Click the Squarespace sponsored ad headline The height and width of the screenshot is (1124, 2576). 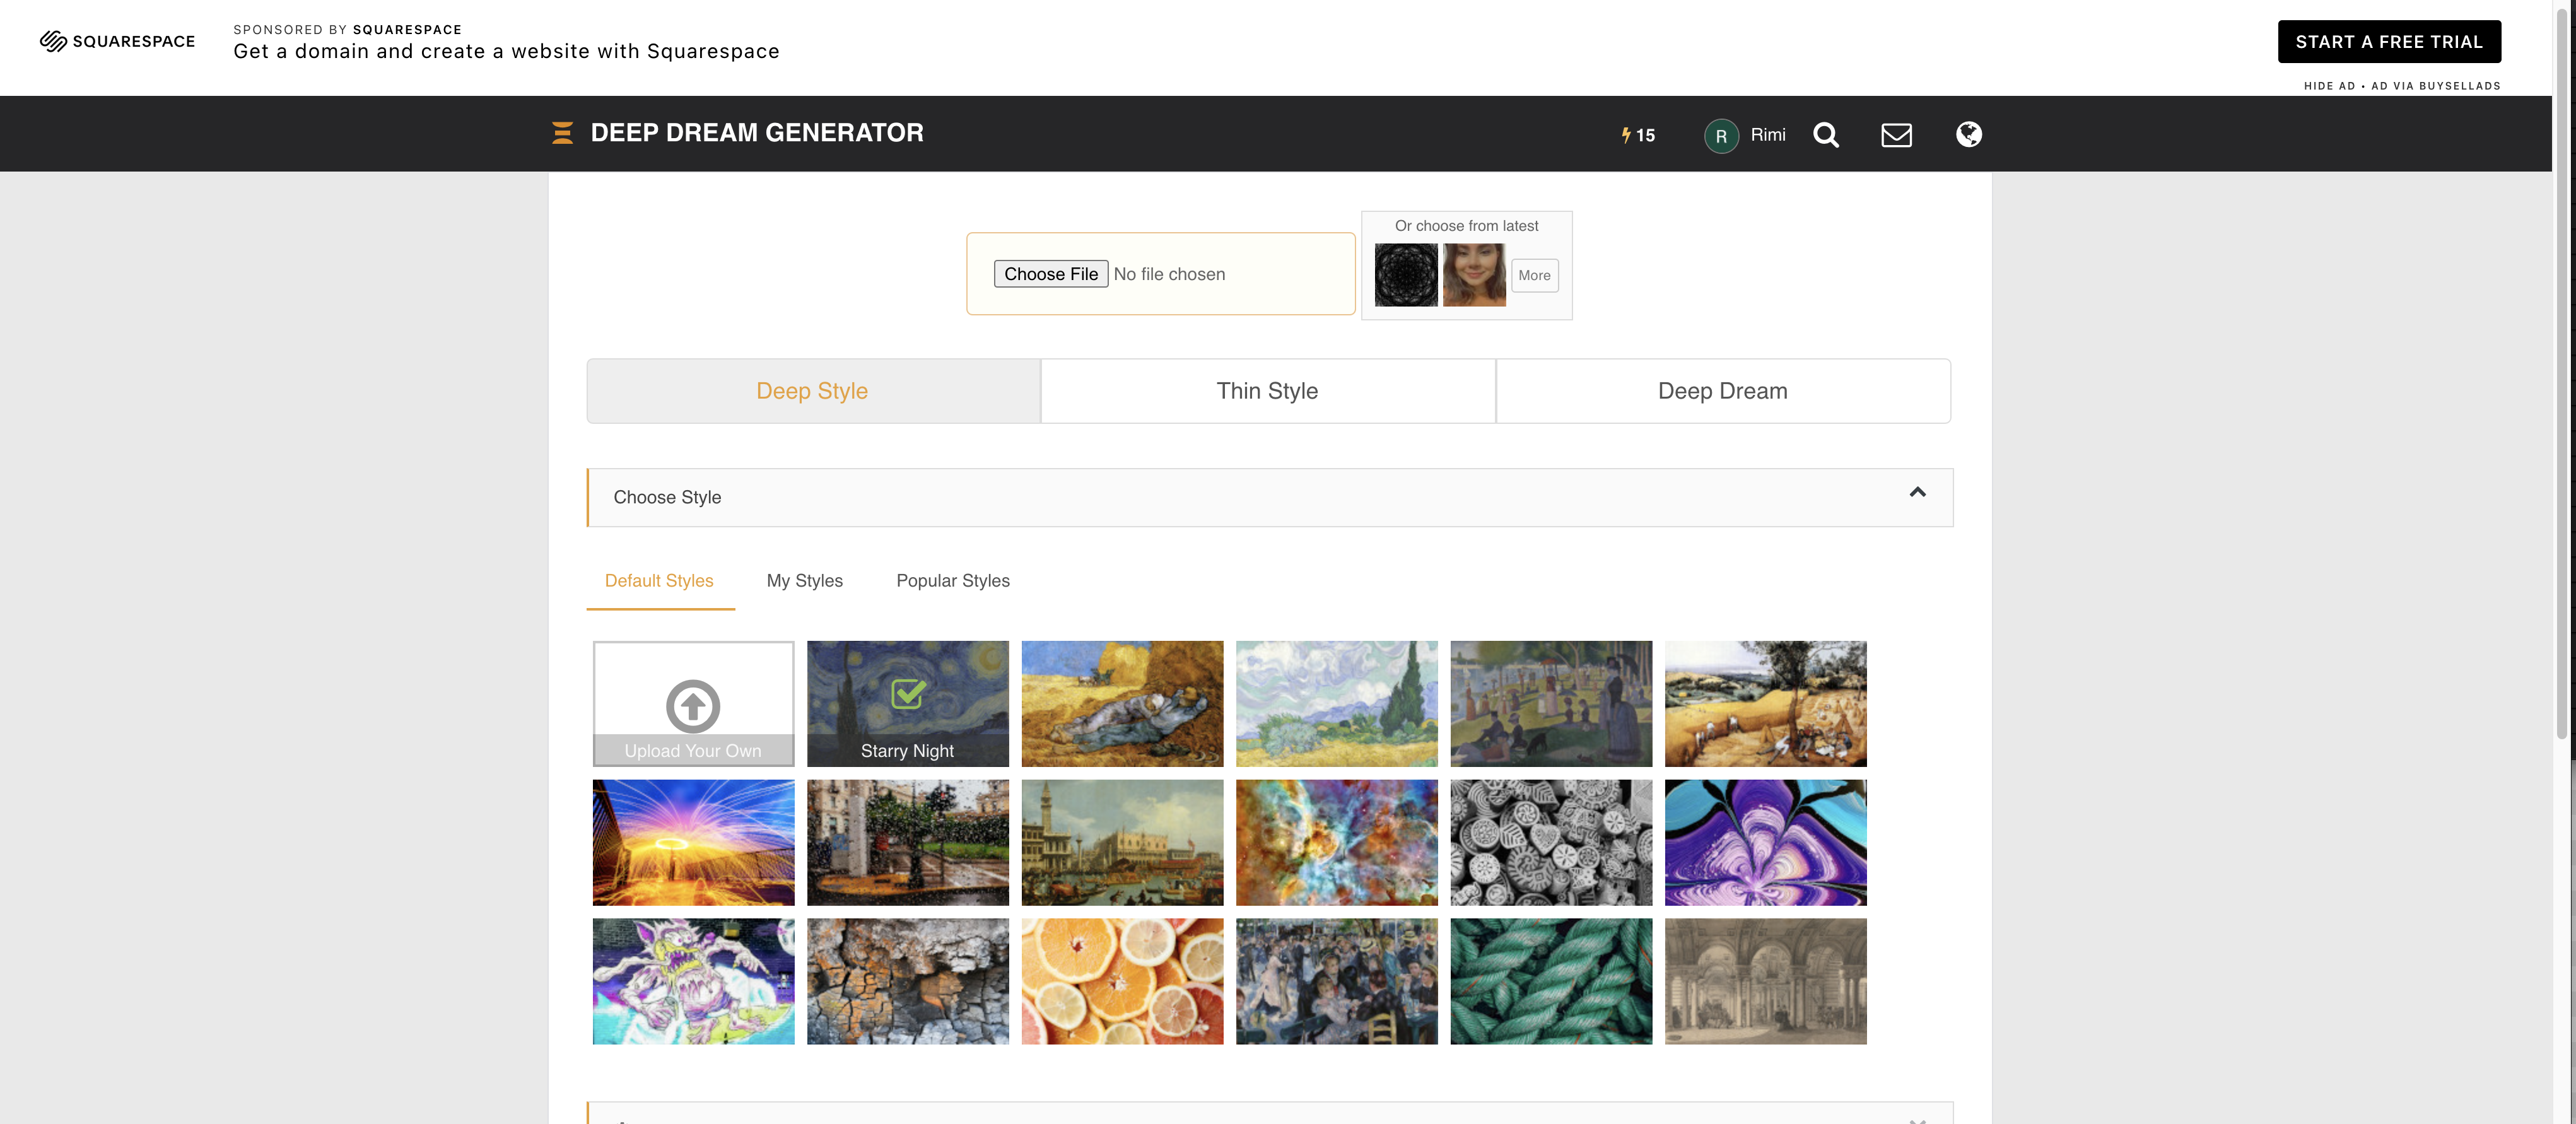click(506, 51)
